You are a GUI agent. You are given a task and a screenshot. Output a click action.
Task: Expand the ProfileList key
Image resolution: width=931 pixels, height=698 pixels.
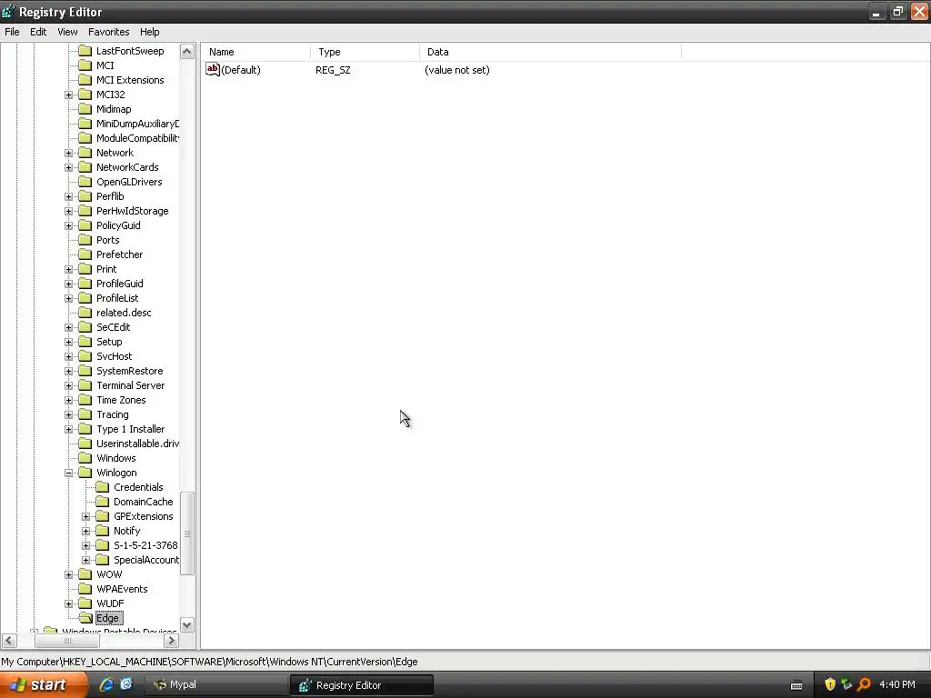[x=69, y=298]
